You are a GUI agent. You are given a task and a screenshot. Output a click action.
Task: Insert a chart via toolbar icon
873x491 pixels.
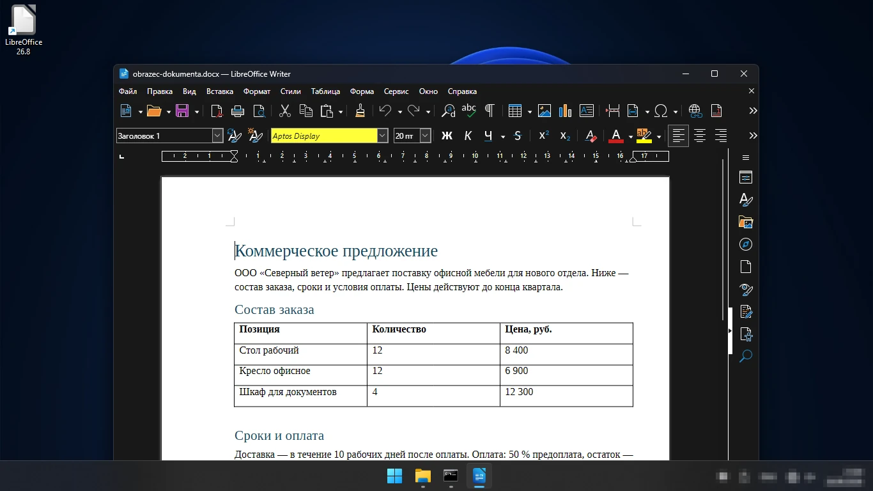pos(565,111)
